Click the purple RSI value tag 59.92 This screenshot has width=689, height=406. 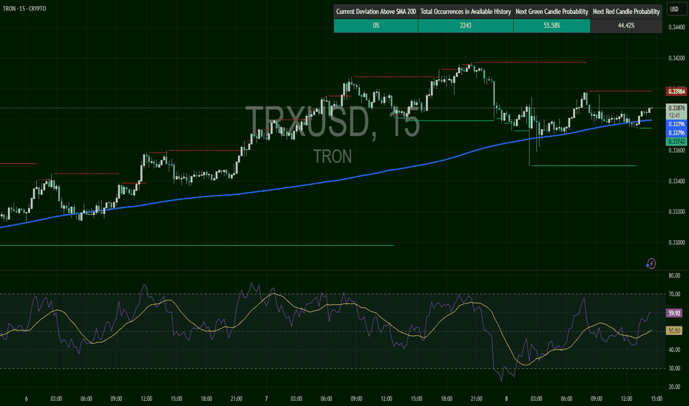(674, 313)
